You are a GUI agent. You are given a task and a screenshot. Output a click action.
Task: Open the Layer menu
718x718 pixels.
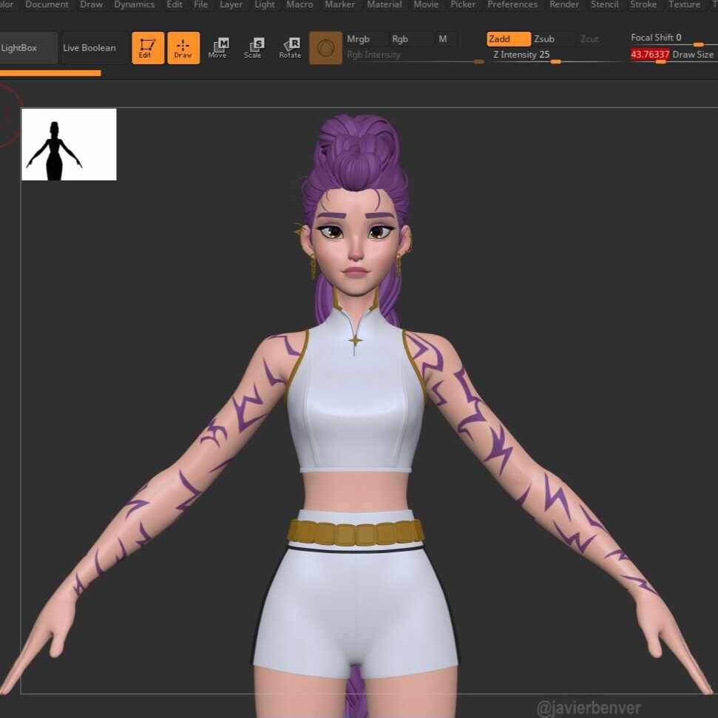(231, 4)
